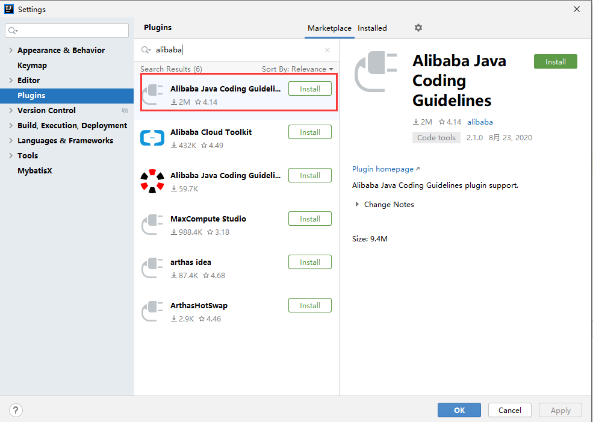This screenshot has width=593, height=422.
Task: Select the arthas idea result name
Action: tap(191, 262)
